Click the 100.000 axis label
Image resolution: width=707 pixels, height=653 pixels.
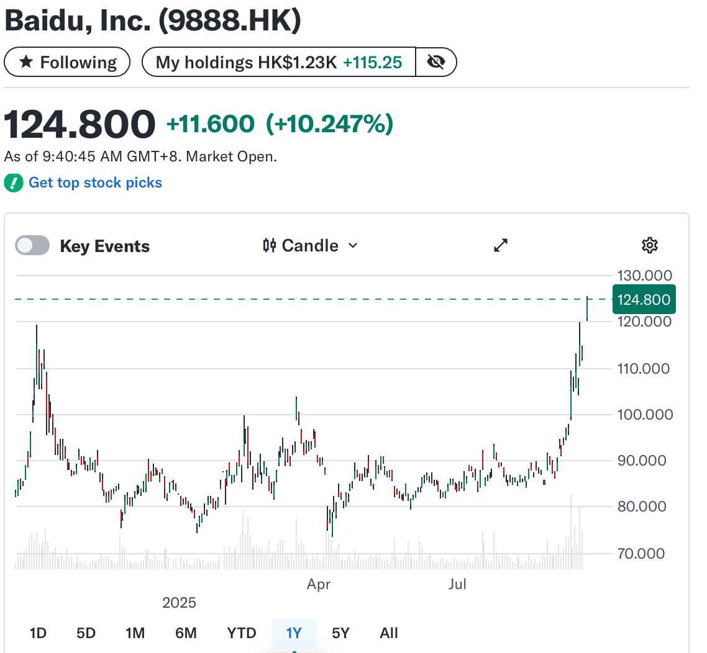(645, 415)
